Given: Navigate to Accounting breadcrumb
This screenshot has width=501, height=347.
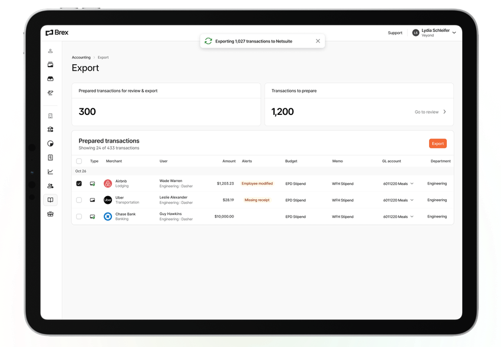Looking at the screenshot, I should tap(81, 58).
